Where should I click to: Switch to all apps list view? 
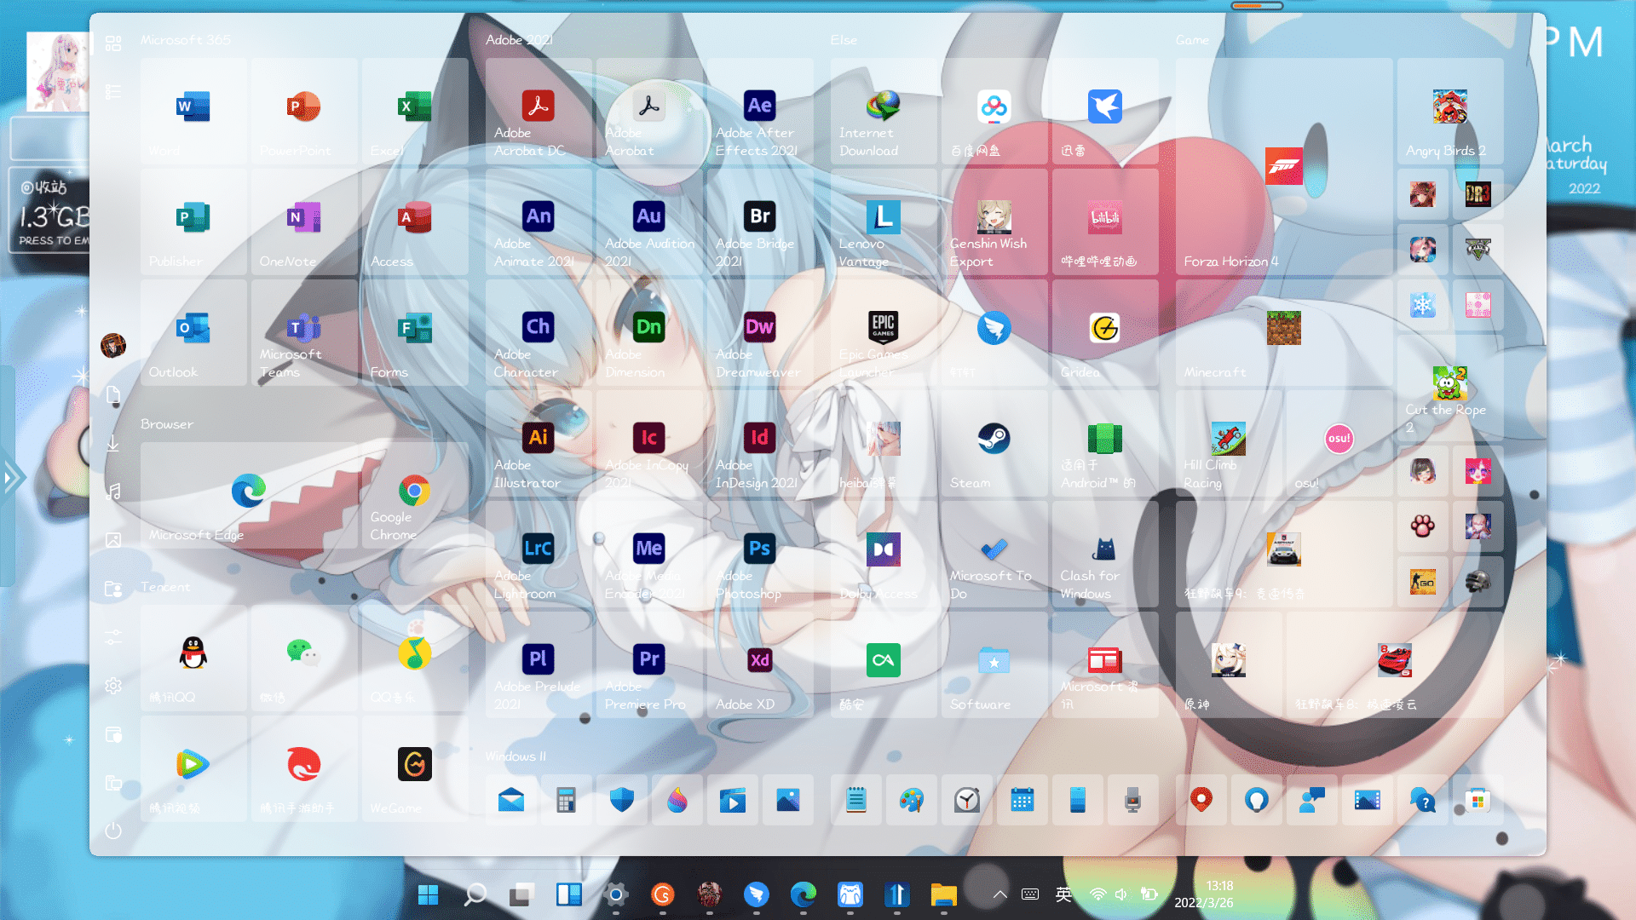pos(113,92)
